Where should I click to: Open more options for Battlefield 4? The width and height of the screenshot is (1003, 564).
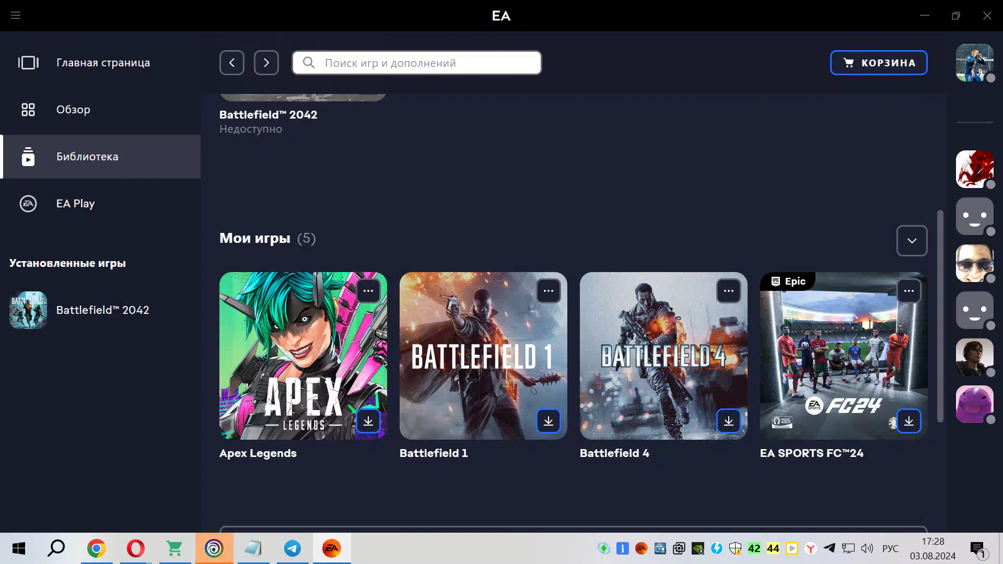click(729, 291)
